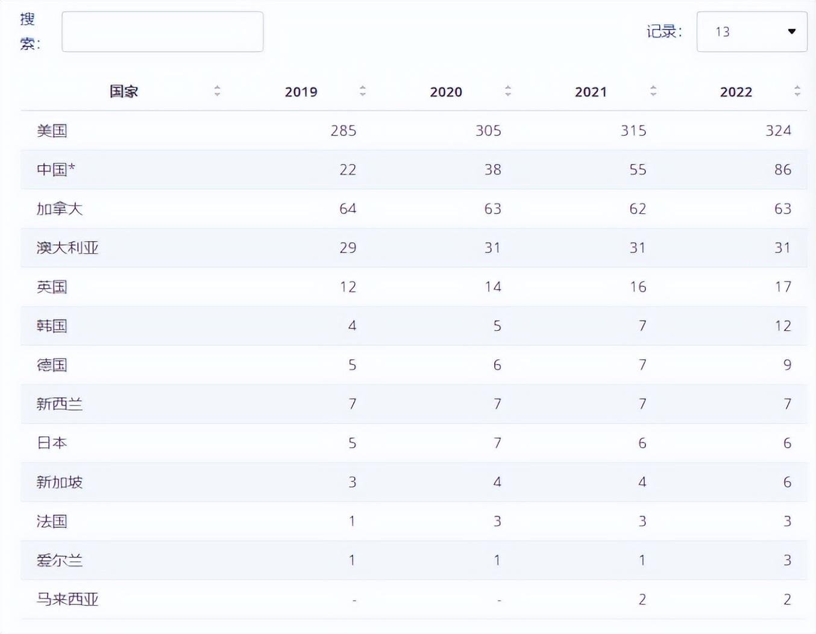Click the 澳大利亚 country name
This screenshot has width=816, height=634.
(67, 248)
